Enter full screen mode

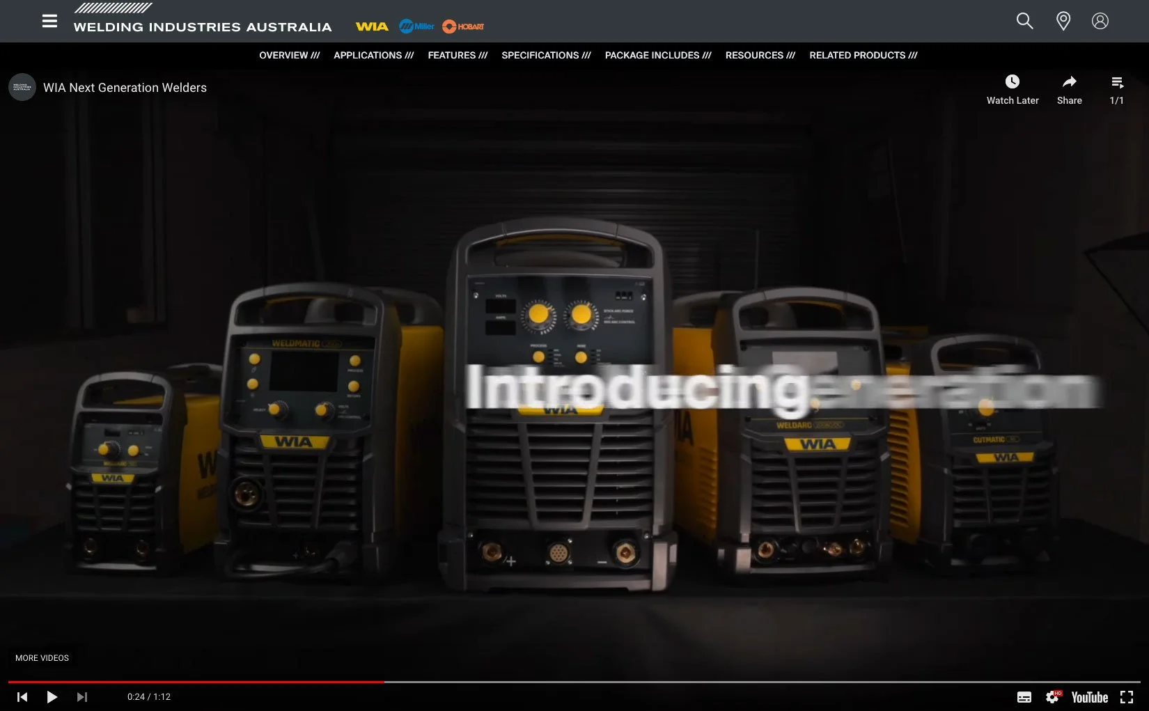pos(1127,697)
